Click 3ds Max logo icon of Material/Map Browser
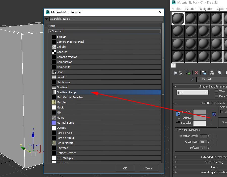 coord(48,12)
